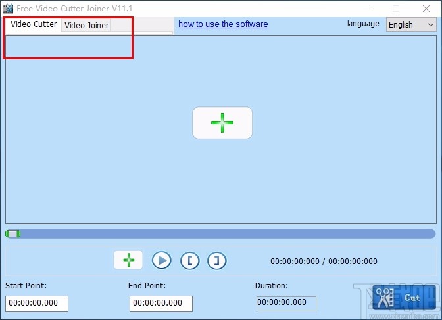Close the Free Video Cutter Joiner window
The width and height of the screenshot is (442, 320).
pyautogui.click(x=426, y=9)
